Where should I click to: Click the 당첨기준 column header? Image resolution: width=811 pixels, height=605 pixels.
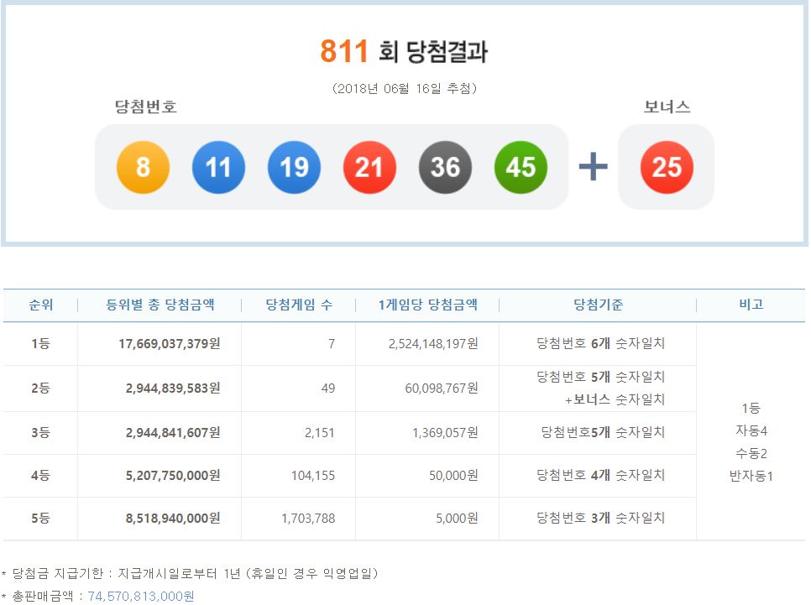[598, 305]
